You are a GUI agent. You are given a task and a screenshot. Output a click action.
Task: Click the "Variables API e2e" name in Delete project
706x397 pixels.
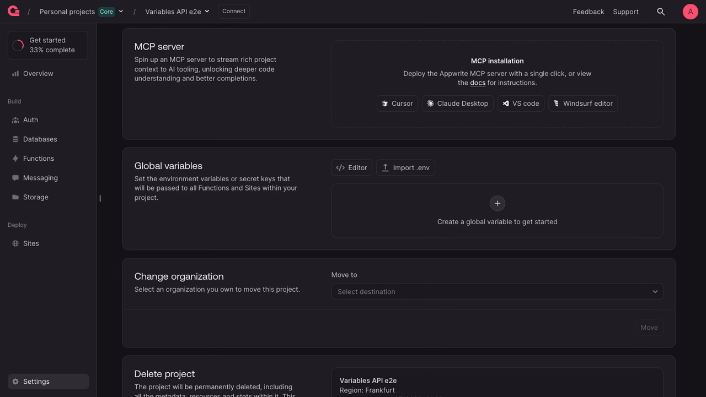[x=368, y=380]
